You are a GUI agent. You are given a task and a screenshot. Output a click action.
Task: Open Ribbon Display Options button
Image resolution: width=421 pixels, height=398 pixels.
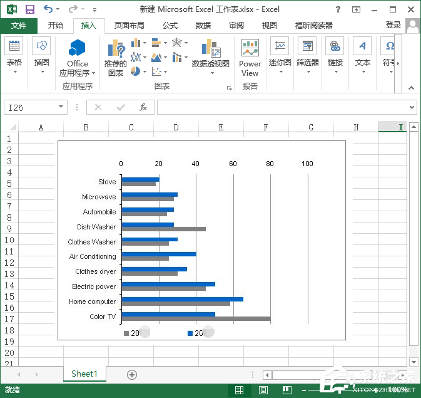pyautogui.click(x=356, y=9)
